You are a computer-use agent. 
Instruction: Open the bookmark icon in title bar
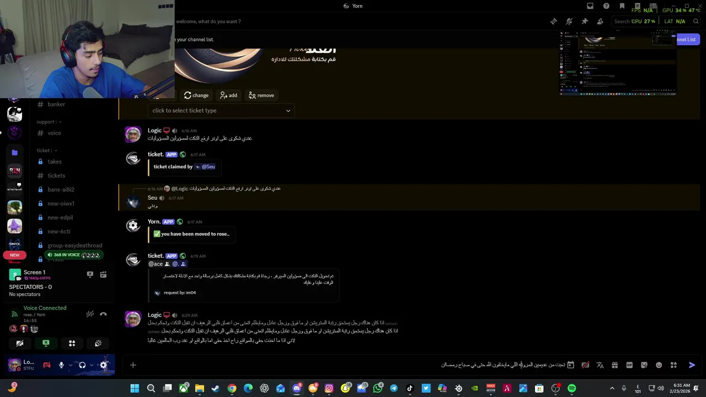[622, 6]
